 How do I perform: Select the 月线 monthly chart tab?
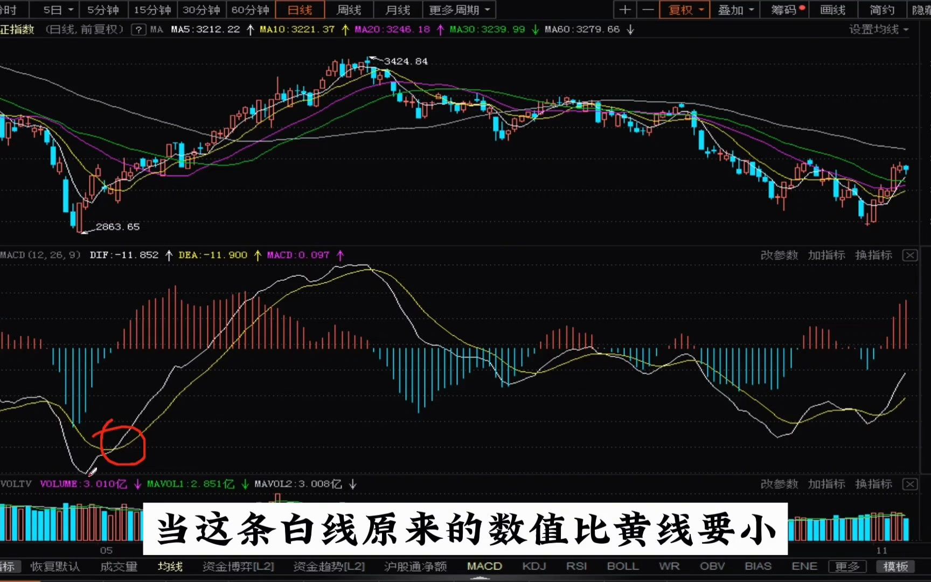[398, 10]
